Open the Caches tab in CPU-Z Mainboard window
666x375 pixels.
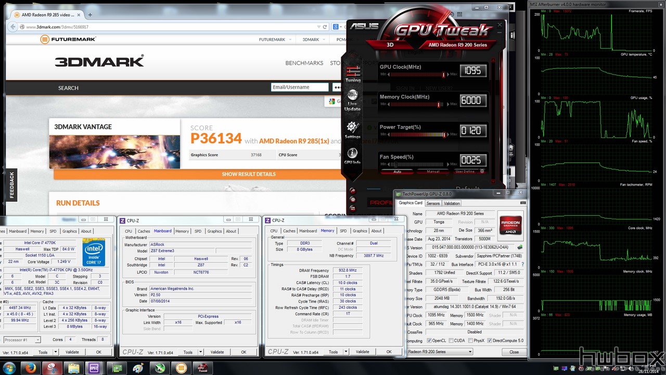click(x=144, y=231)
